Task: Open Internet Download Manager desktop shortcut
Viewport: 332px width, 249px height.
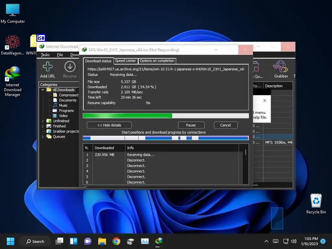Action: (x=13, y=81)
